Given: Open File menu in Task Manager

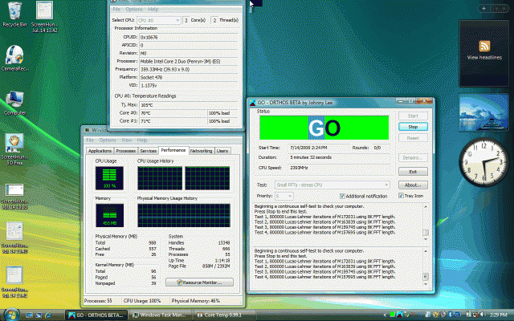Looking at the screenshot, I should 90,140.
